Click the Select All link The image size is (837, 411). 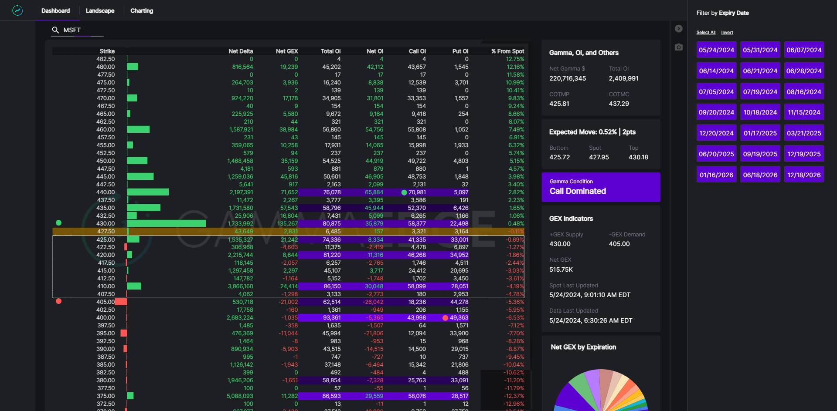tap(706, 33)
